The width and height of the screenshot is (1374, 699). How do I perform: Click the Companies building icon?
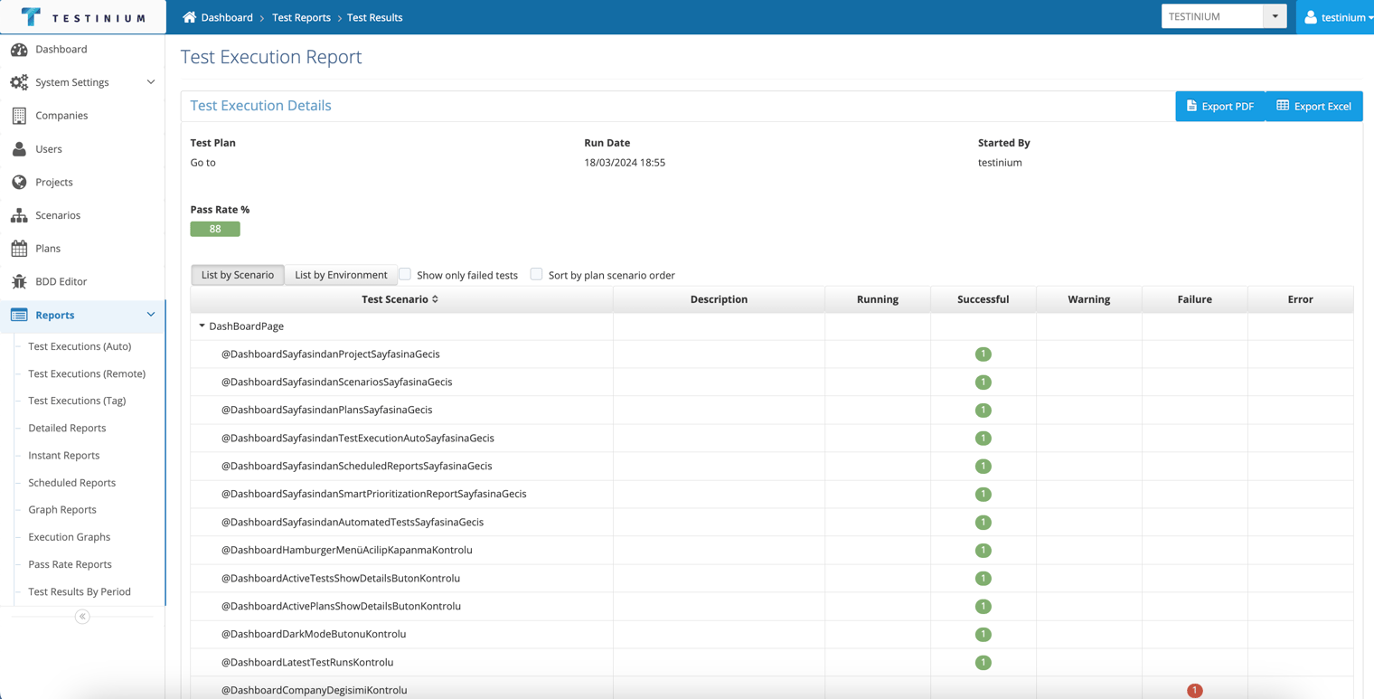19,116
